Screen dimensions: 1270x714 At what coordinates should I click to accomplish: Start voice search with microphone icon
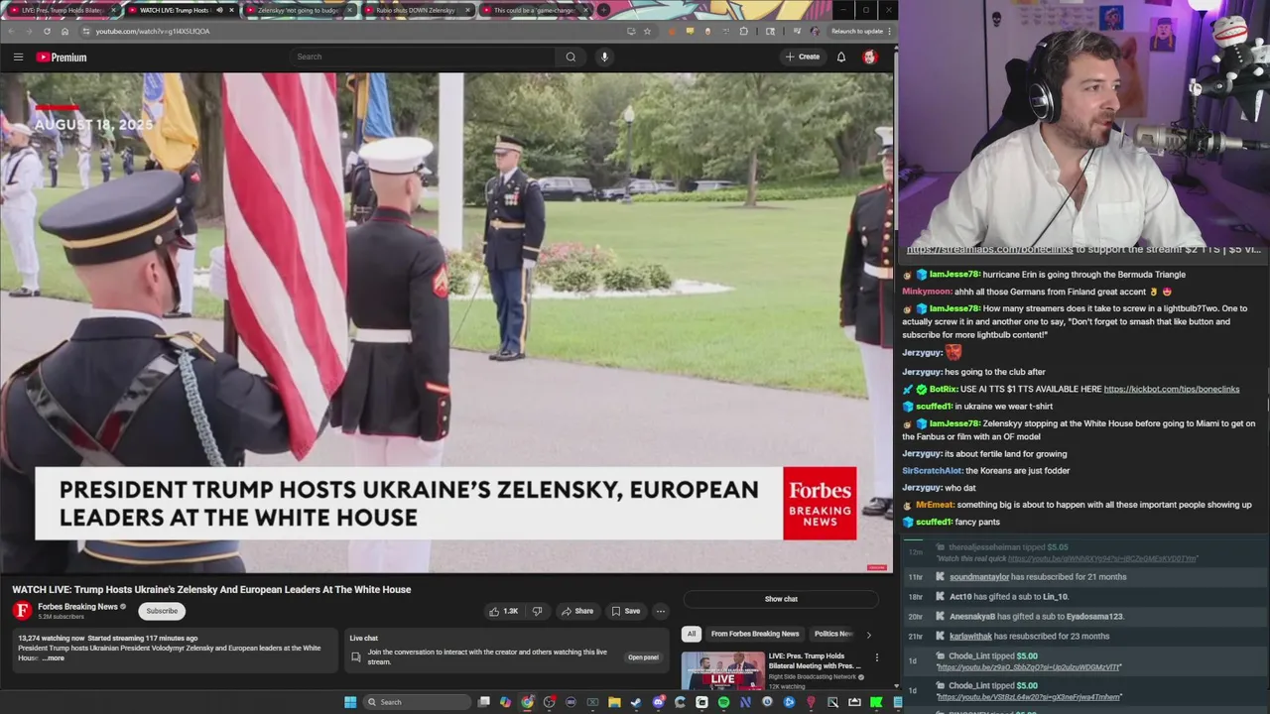coord(604,57)
